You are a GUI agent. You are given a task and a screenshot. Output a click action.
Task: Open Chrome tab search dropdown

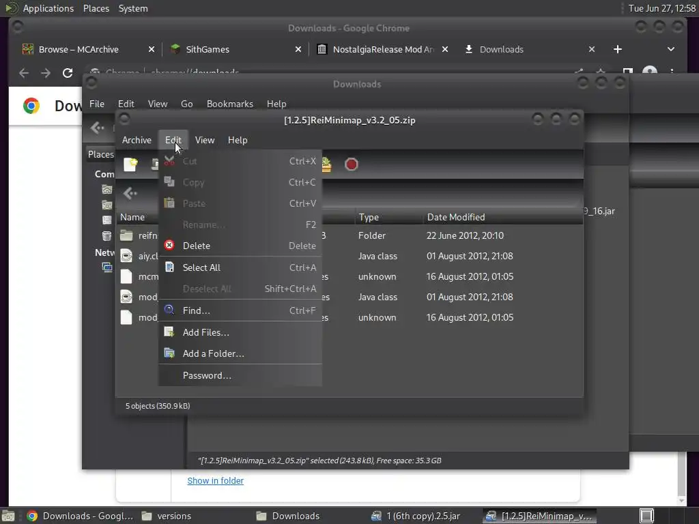tap(671, 49)
